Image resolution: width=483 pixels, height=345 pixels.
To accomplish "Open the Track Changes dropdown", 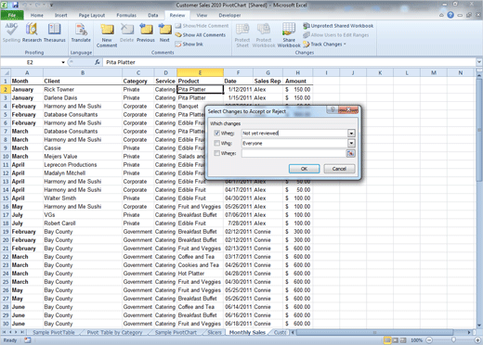I will [x=324, y=45].
